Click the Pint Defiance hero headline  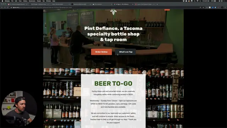(x=113, y=34)
